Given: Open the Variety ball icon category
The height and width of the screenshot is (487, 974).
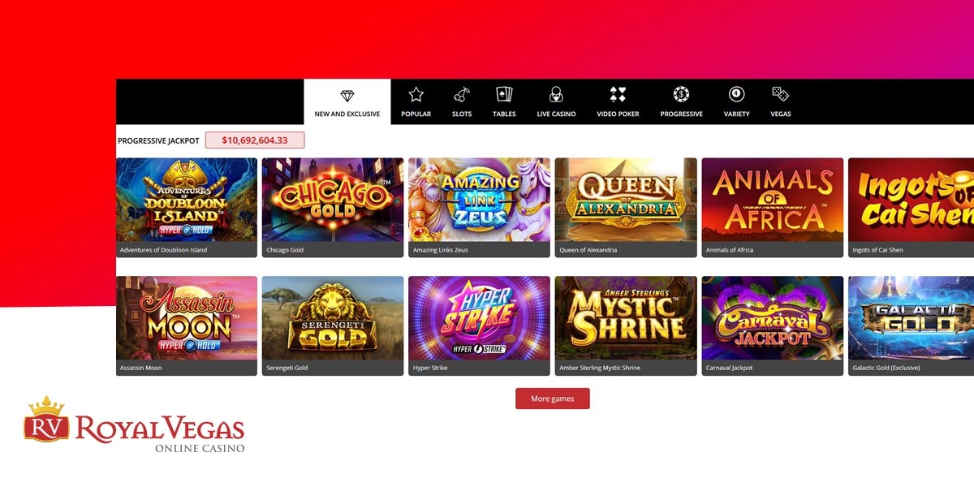Looking at the screenshot, I should pos(736,94).
